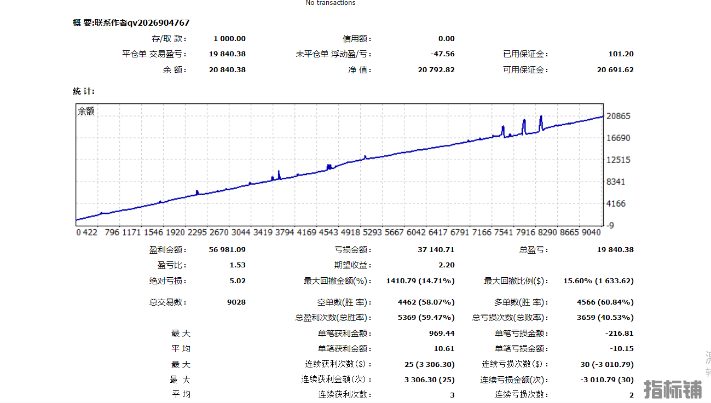Click free margin value 20 691.62
This screenshot has height=403, width=711.
tap(615, 70)
